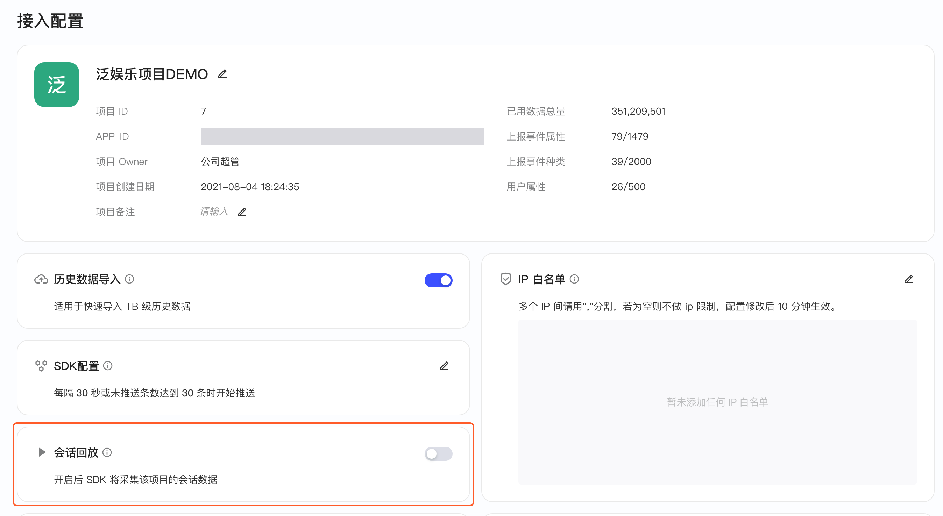Edit the SDK配置 settings
This screenshot has width=943, height=516.
pos(444,366)
